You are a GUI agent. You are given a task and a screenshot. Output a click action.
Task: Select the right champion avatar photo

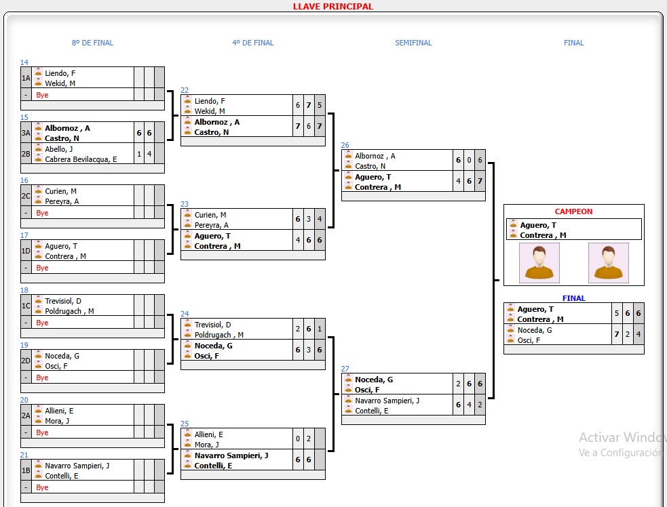608,262
